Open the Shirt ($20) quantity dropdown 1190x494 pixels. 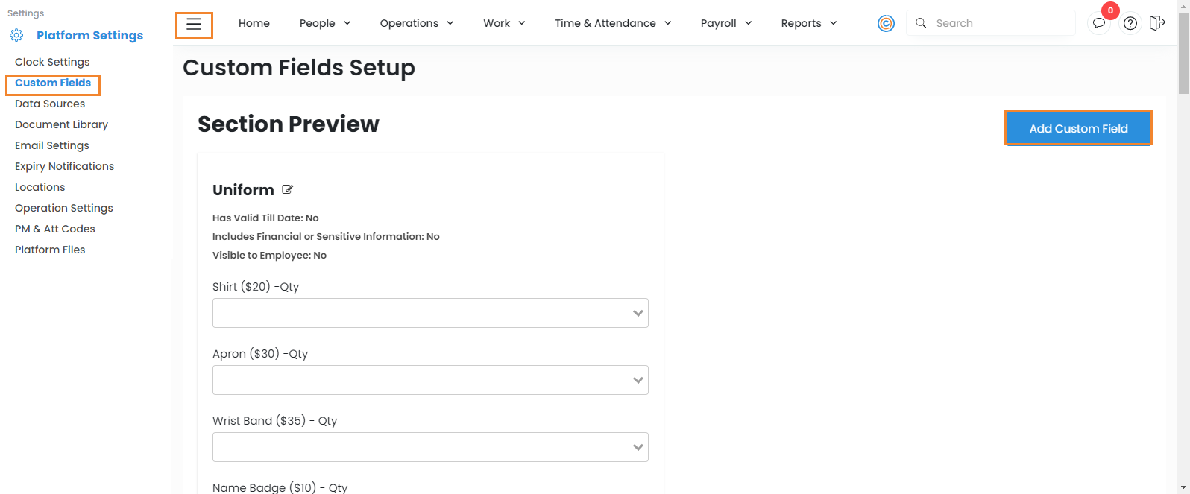430,313
